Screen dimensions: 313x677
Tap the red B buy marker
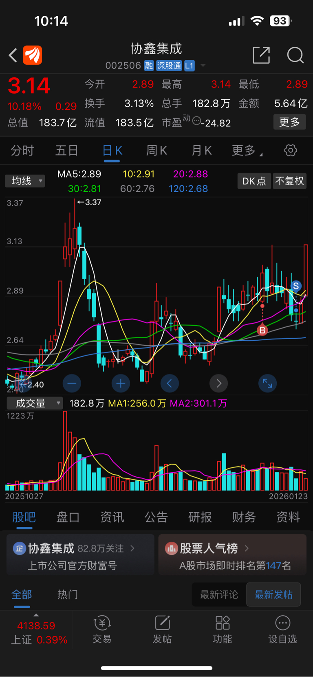[262, 330]
